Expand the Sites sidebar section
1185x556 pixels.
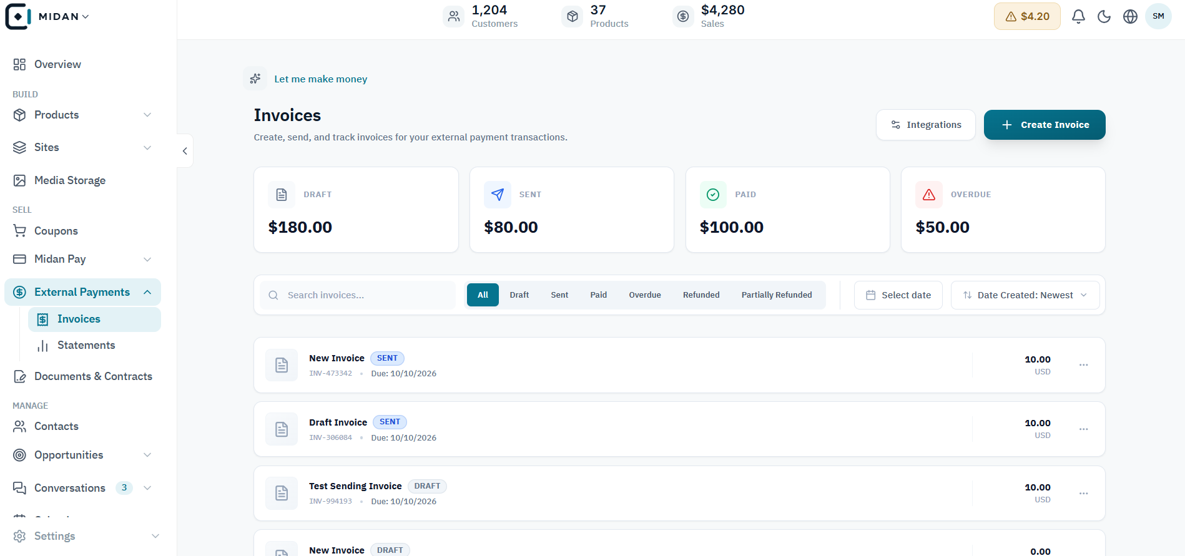coord(147,148)
